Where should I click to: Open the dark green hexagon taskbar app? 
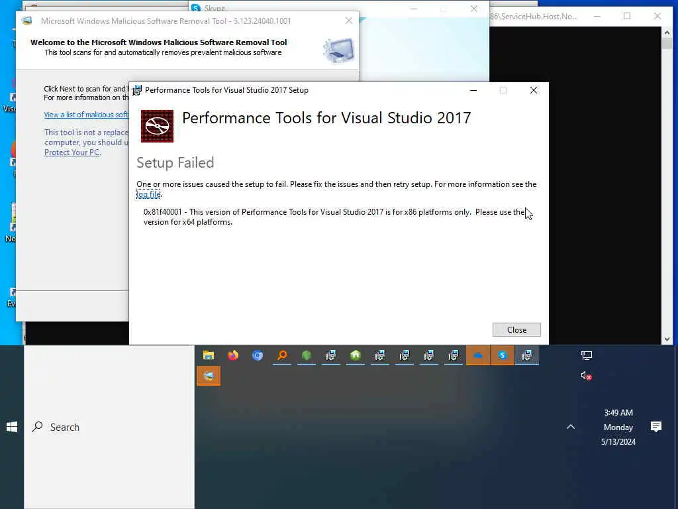tap(307, 355)
